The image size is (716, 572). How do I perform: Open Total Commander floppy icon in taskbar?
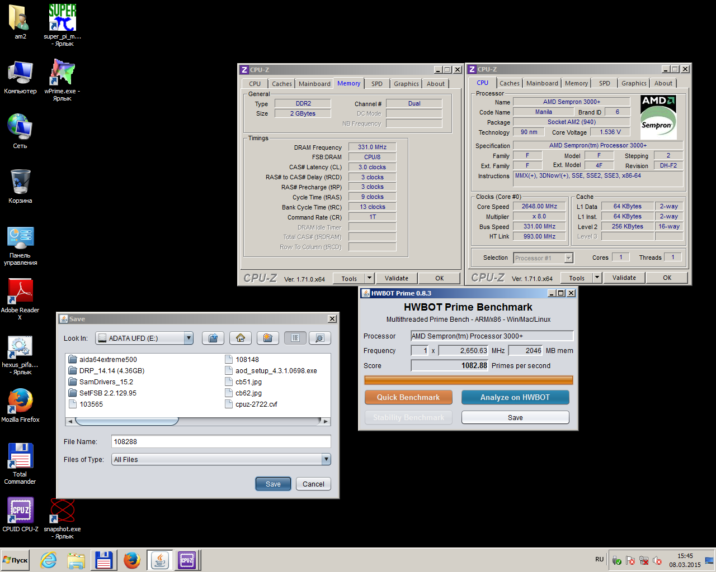click(104, 560)
